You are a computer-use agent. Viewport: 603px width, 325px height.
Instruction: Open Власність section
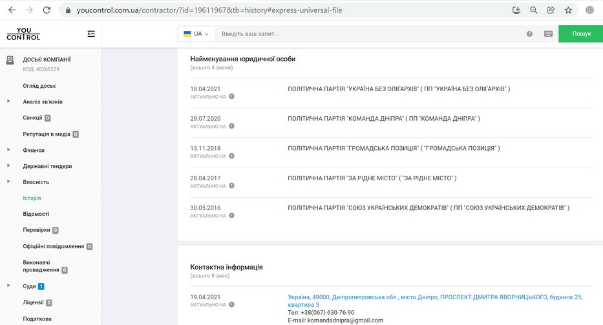tap(36, 182)
